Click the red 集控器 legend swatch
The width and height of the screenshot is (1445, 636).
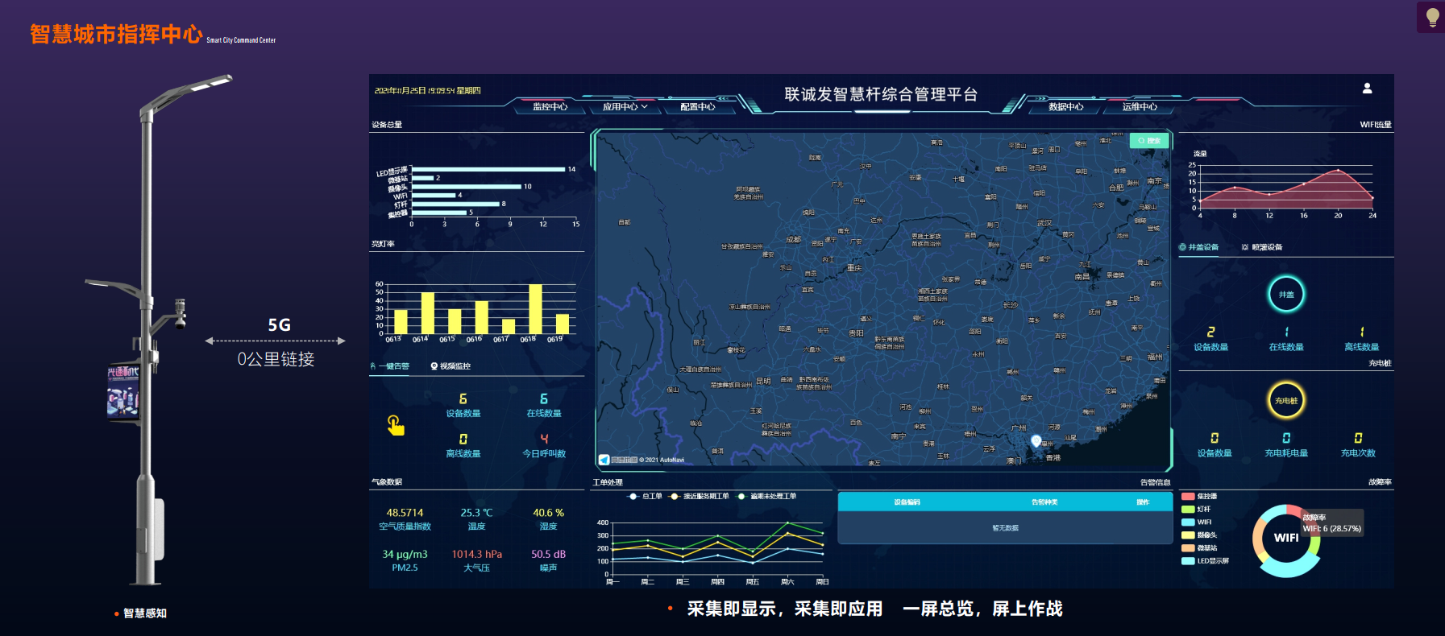pyautogui.click(x=1188, y=497)
